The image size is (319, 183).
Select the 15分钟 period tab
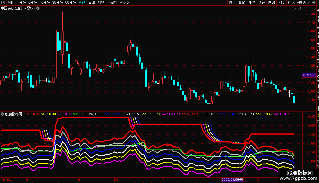pyautogui.click(x=45, y=3)
